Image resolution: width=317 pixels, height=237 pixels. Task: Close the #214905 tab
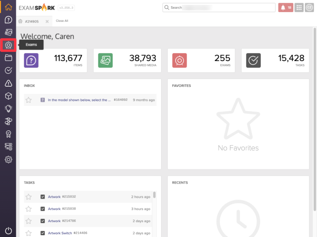click(x=47, y=21)
